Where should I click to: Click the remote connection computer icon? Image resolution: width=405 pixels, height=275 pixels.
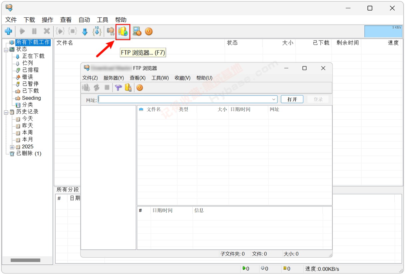(x=136, y=31)
